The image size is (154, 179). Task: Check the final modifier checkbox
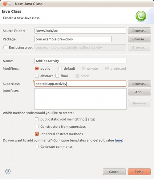pyautogui.click(x=57, y=76)
